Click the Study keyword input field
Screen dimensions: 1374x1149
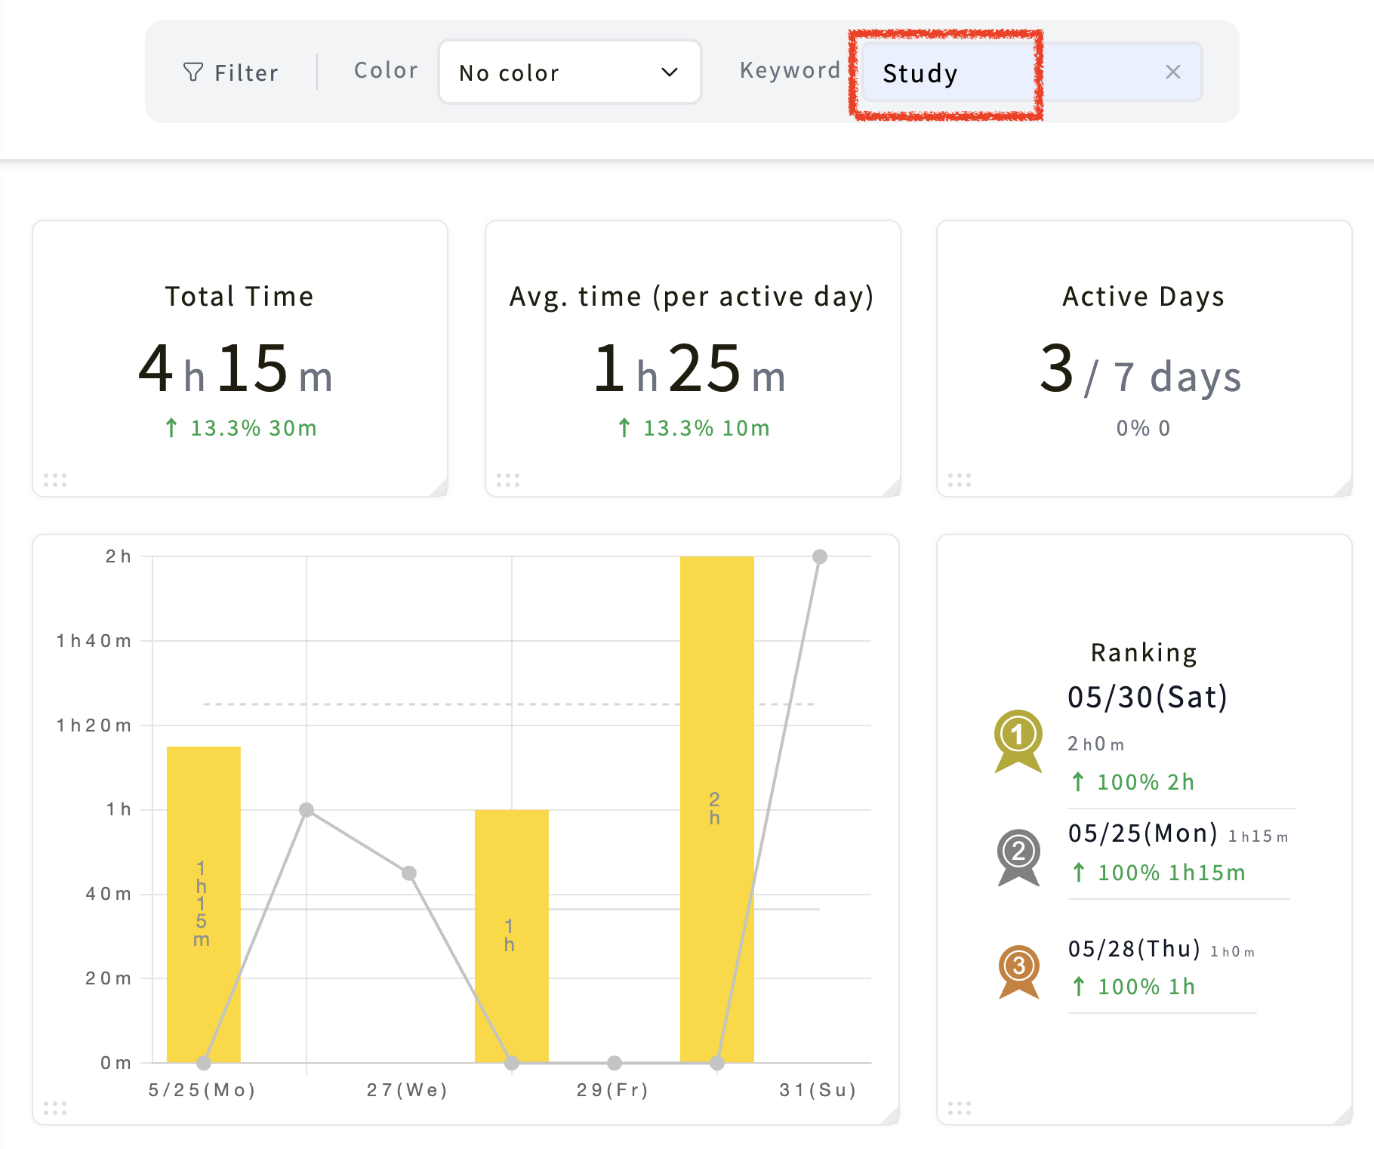pos(1030,72)
